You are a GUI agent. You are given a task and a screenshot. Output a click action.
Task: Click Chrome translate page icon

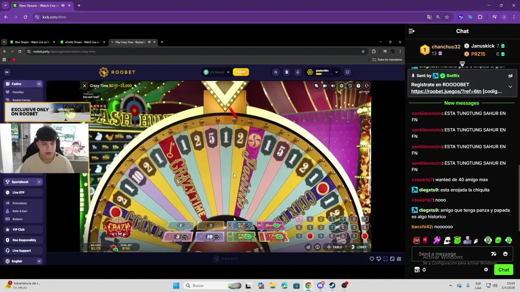point(429,17)
